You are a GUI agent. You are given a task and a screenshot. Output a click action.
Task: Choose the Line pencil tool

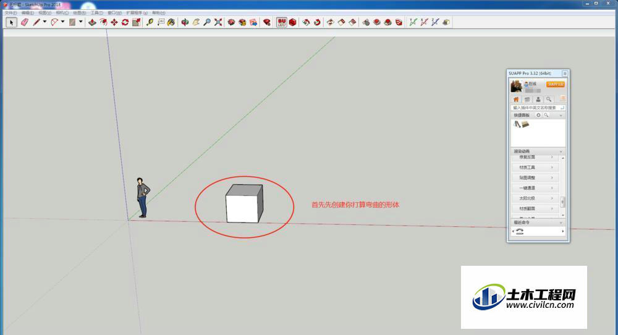pyautogui.click(x=36, y=22)
